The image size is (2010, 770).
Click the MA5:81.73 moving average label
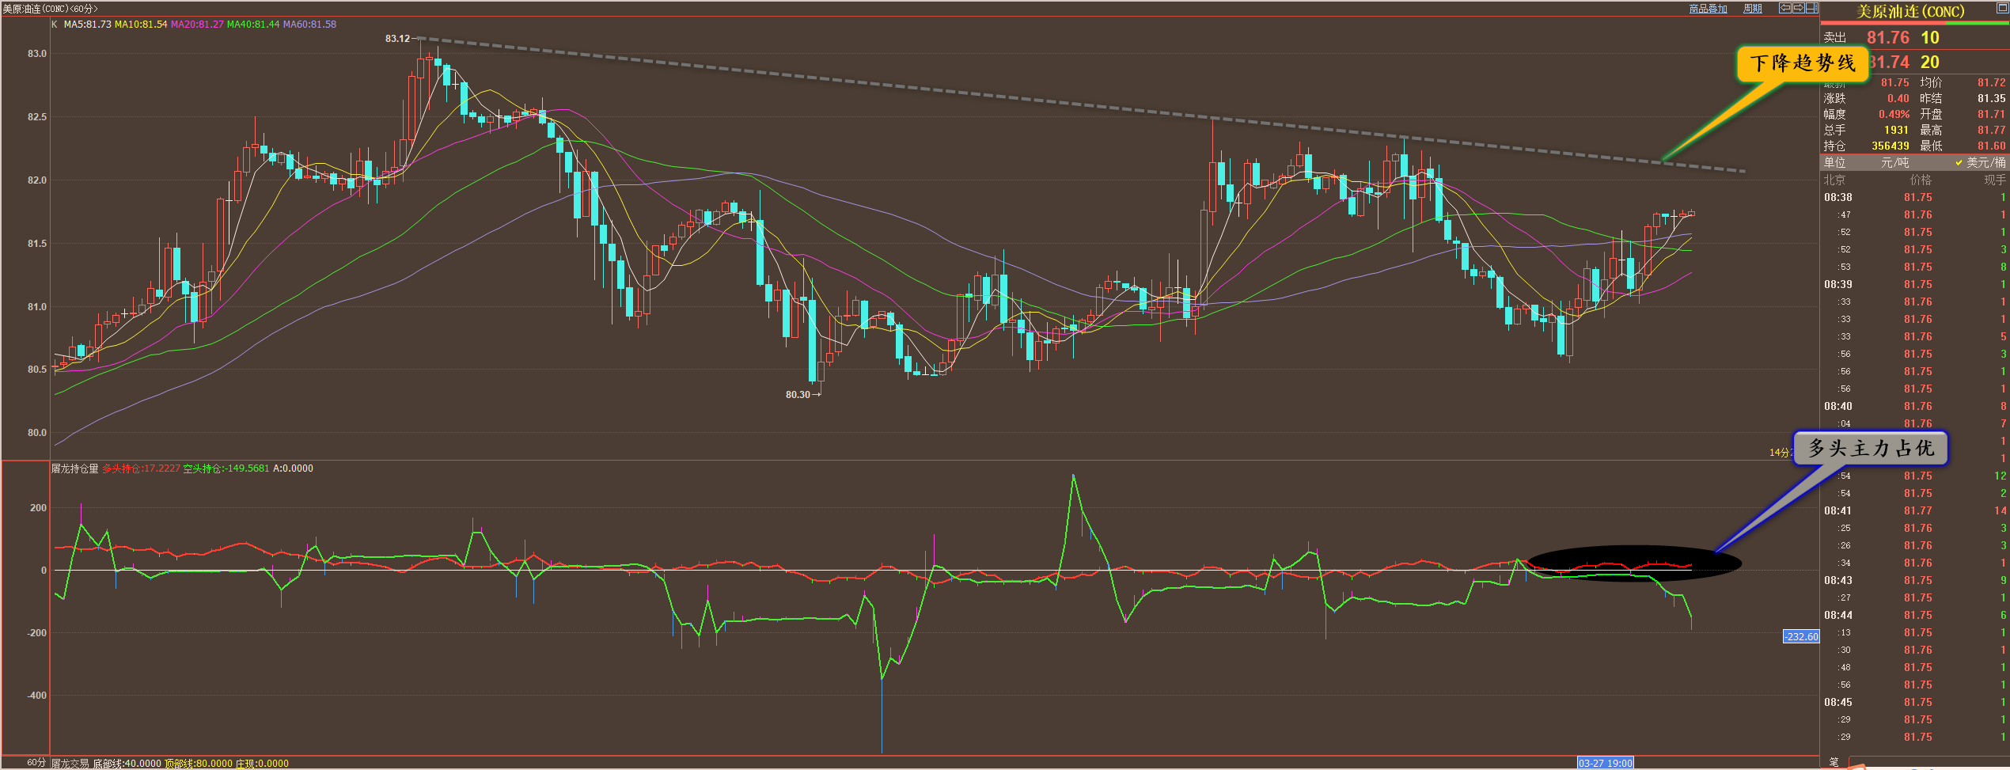87,25
